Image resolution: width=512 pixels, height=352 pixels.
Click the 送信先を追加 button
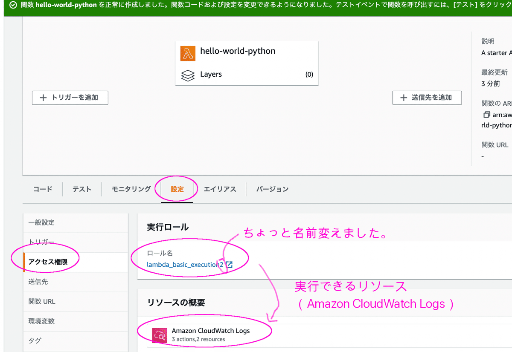click(427, 98)
